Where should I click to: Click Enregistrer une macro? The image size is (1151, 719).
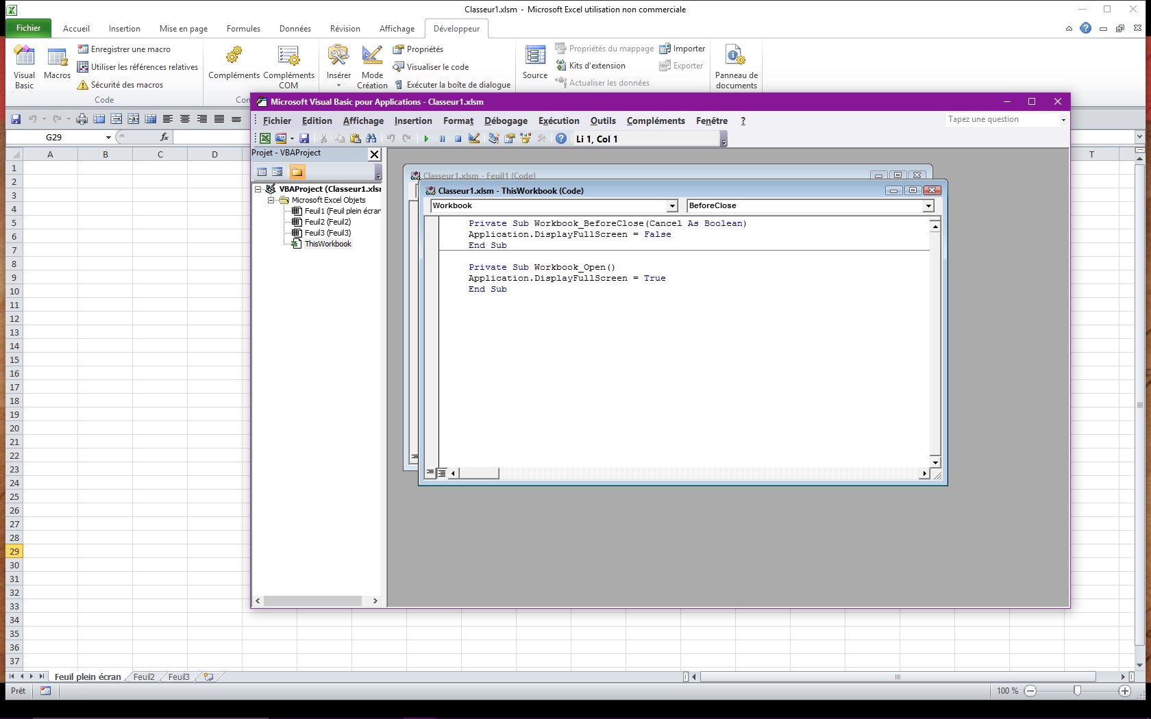click(124, 49)
